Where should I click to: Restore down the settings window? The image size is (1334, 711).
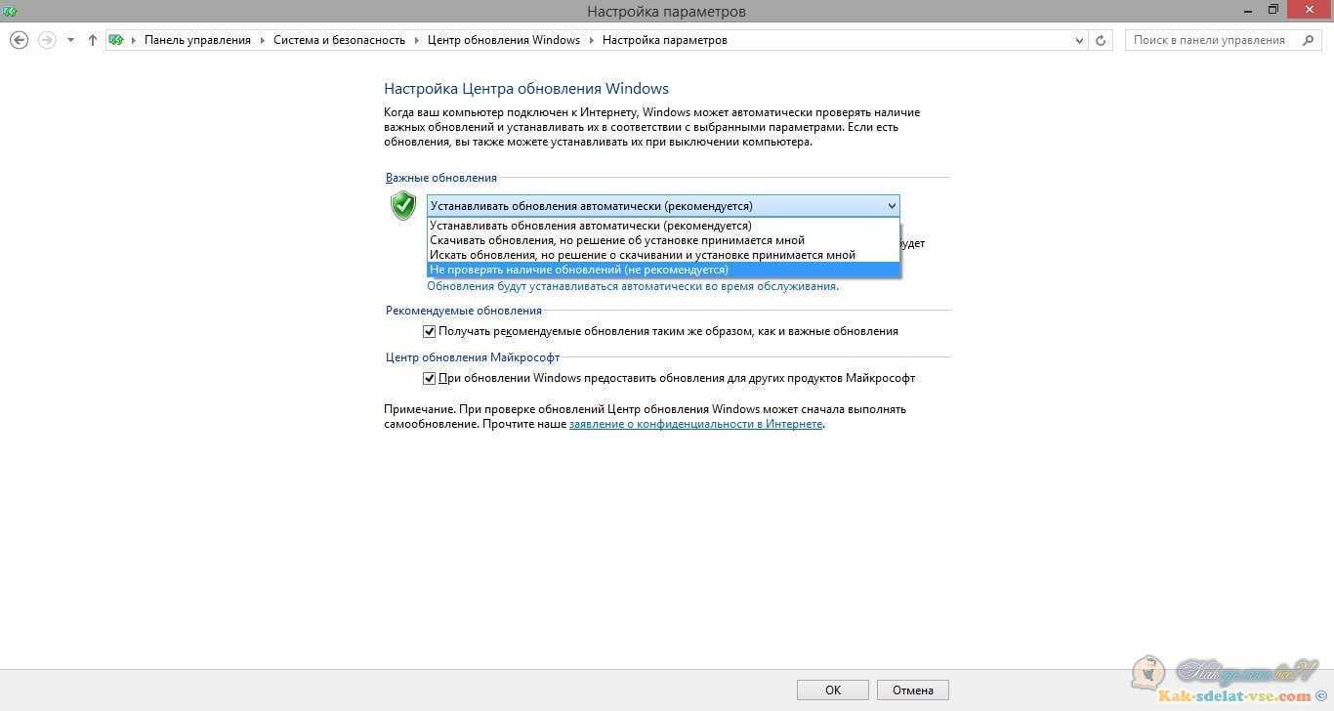point(1273,9)
